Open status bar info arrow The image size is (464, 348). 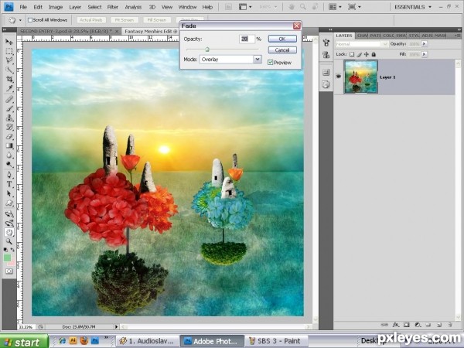[x=116, y=326]
